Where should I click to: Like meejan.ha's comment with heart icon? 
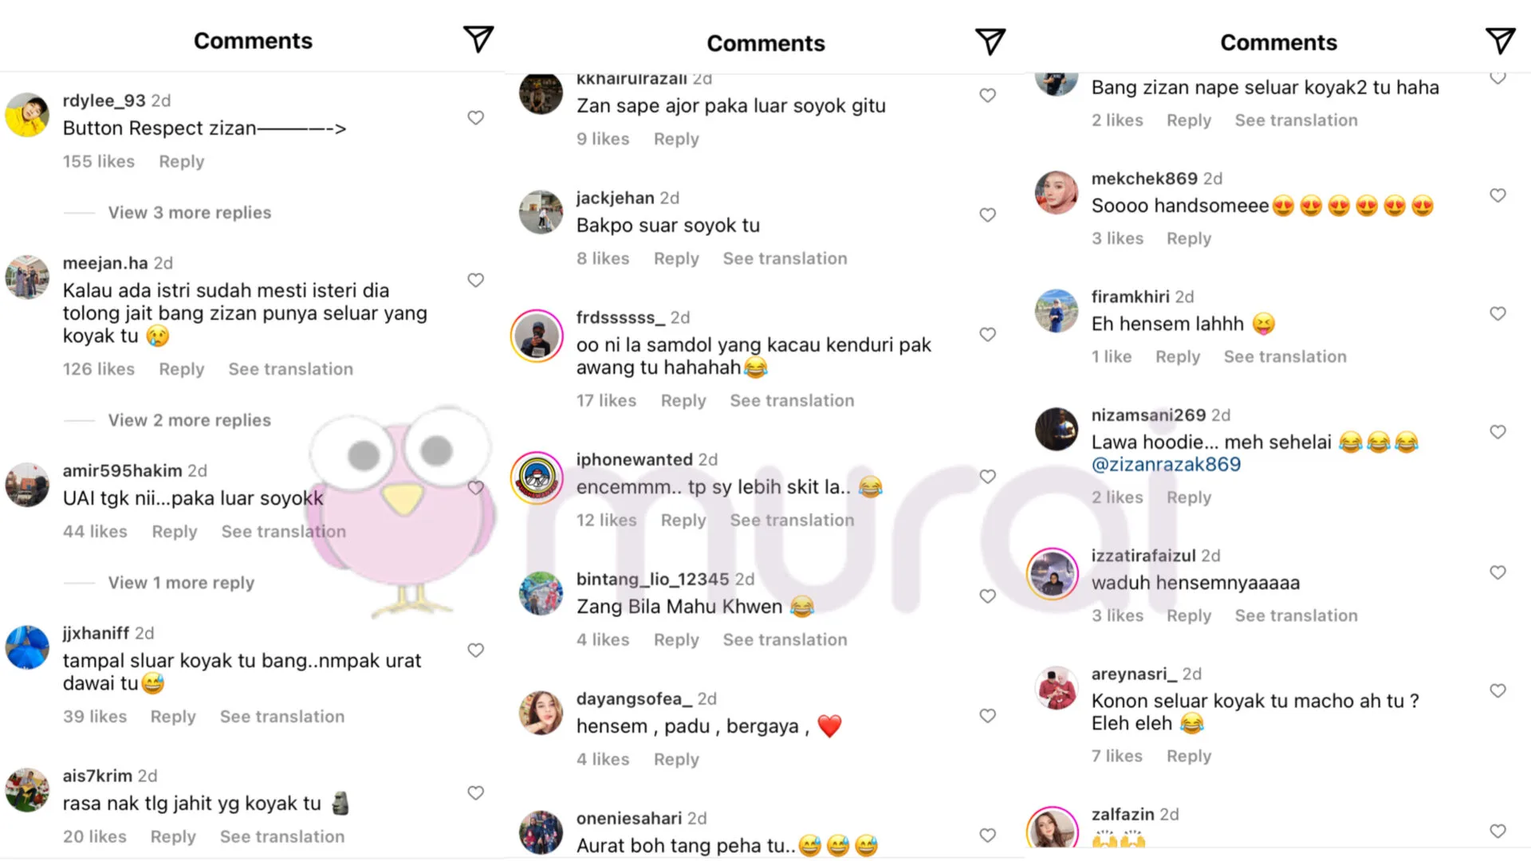tap(476, 281)
